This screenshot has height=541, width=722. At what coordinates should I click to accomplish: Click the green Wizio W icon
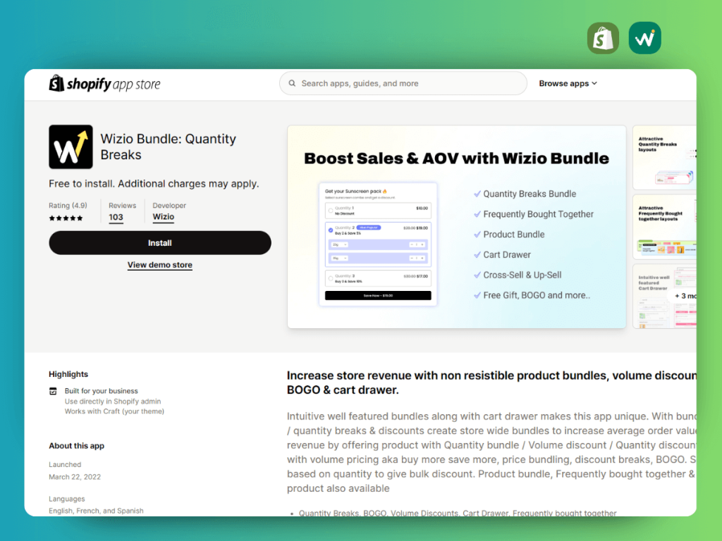pyautogui.click(x=644, y=38)
